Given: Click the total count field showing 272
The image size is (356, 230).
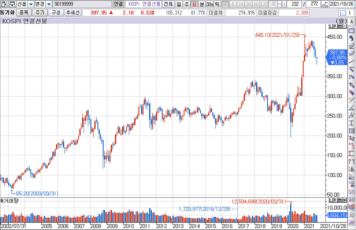Looking at the screenshot, I should click(314, 4).
